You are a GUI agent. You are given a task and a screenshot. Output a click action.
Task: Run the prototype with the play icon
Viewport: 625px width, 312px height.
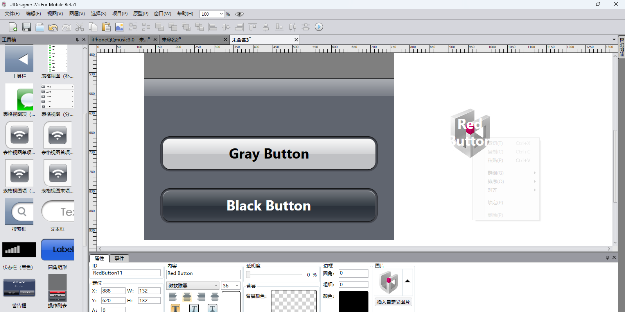319,27
